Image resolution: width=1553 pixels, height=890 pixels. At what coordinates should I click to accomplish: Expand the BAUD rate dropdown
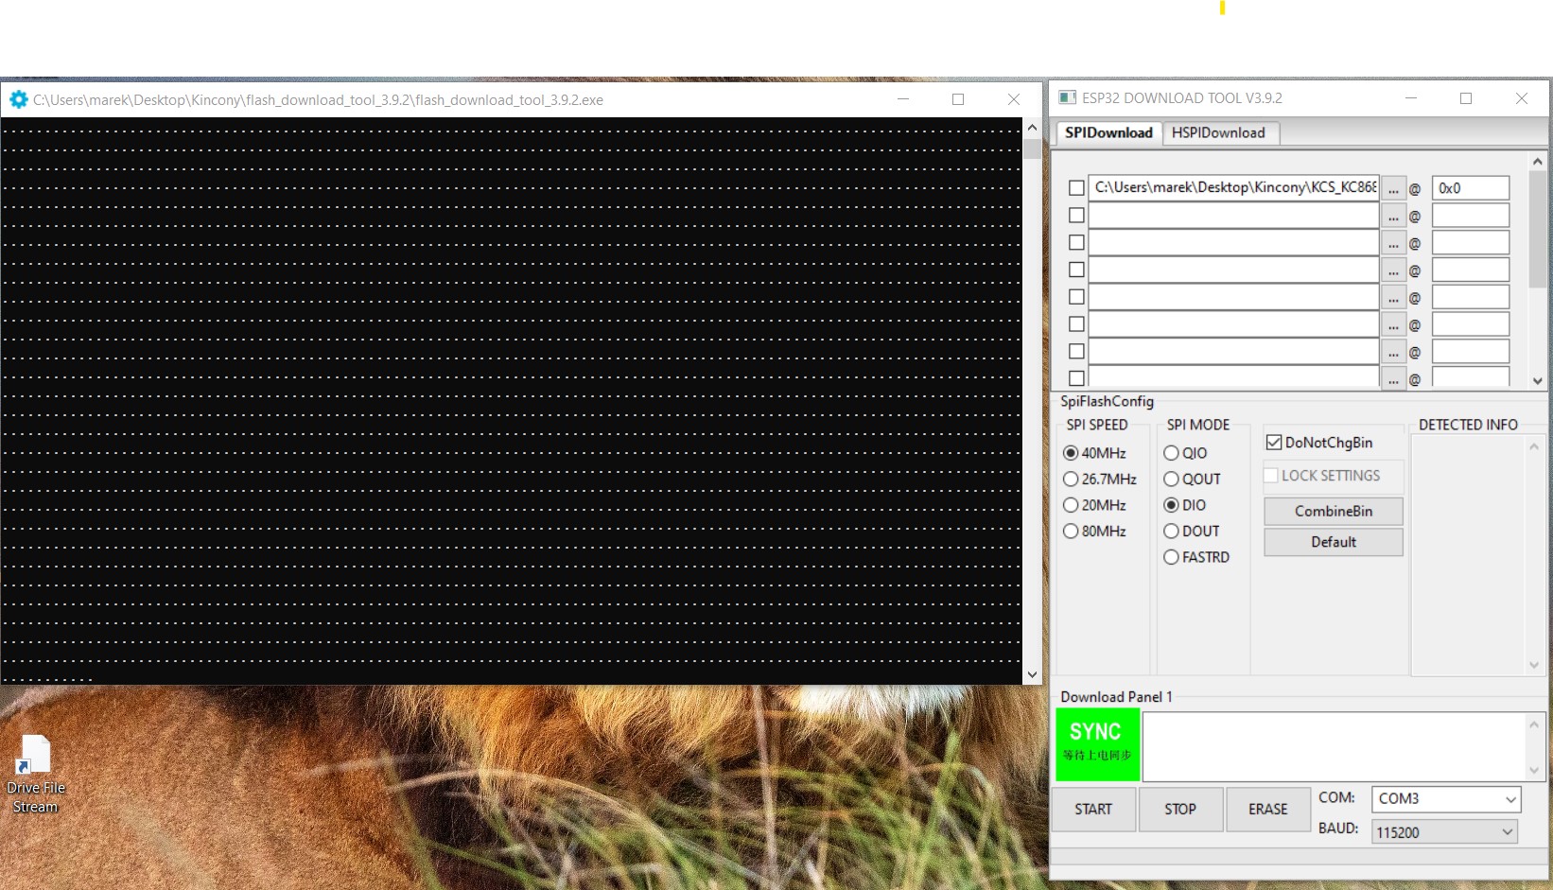pos(1445,832)
